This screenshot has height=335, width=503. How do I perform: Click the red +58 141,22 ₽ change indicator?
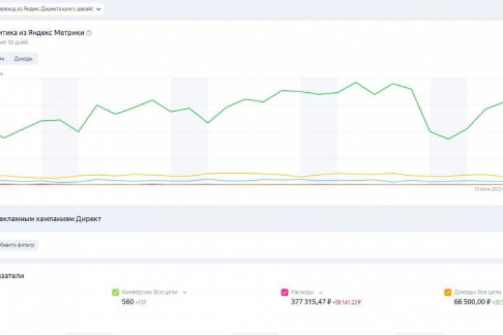[348, 303]
